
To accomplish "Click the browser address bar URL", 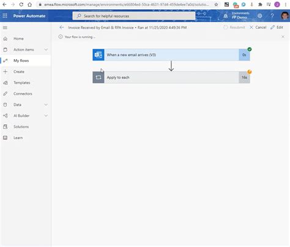I will coord(127,4).
